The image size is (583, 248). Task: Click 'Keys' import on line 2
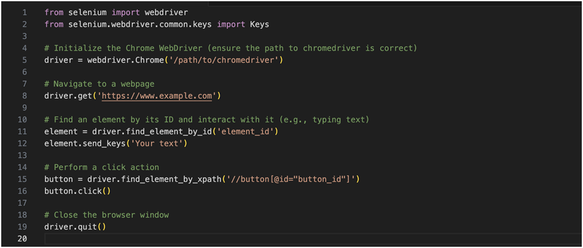click(259, 25)
